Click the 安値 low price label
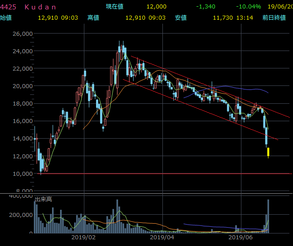Viewport: 293px width, 246px height. (180, 17)
